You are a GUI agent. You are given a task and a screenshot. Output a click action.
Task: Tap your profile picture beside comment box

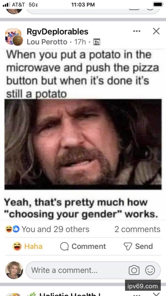click(14, 270)
